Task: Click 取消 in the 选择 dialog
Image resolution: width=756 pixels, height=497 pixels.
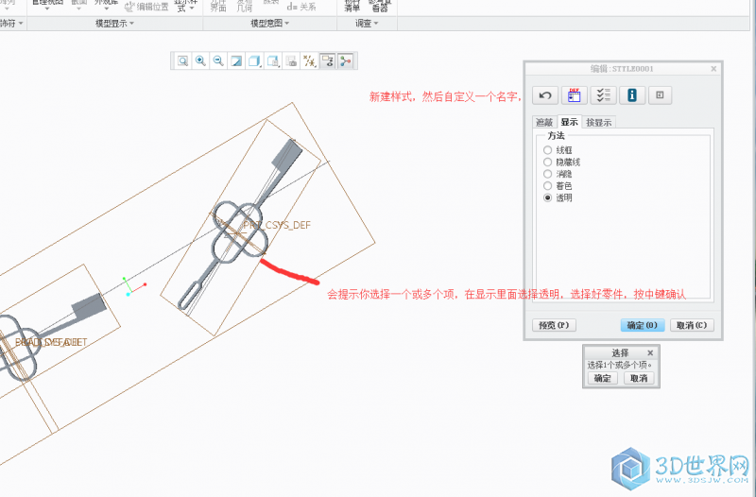Action: (x=639, y=378)
